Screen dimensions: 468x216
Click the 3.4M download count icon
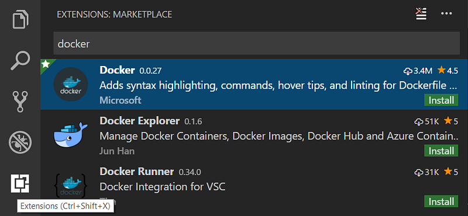click(x=407, y=71)
